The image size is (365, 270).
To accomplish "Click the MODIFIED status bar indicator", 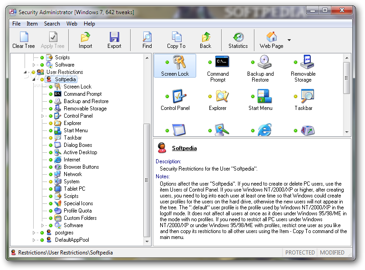I will [x=332, y=253].
